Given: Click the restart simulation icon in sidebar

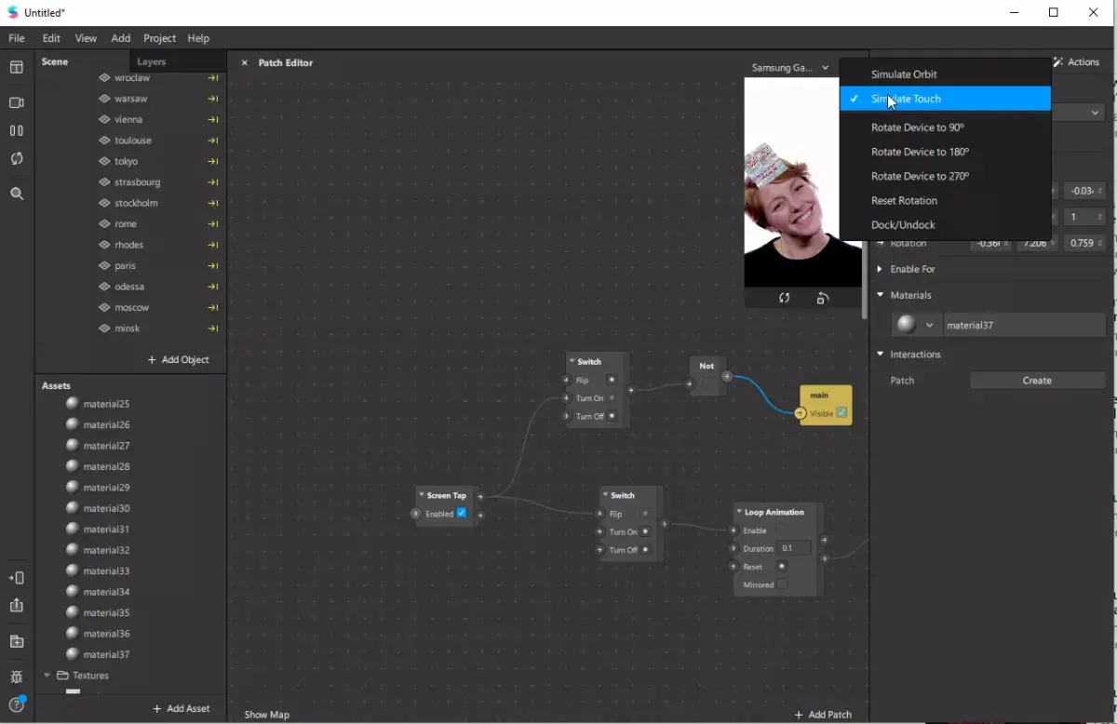Looking at the screenshot, I should [16, 158].
